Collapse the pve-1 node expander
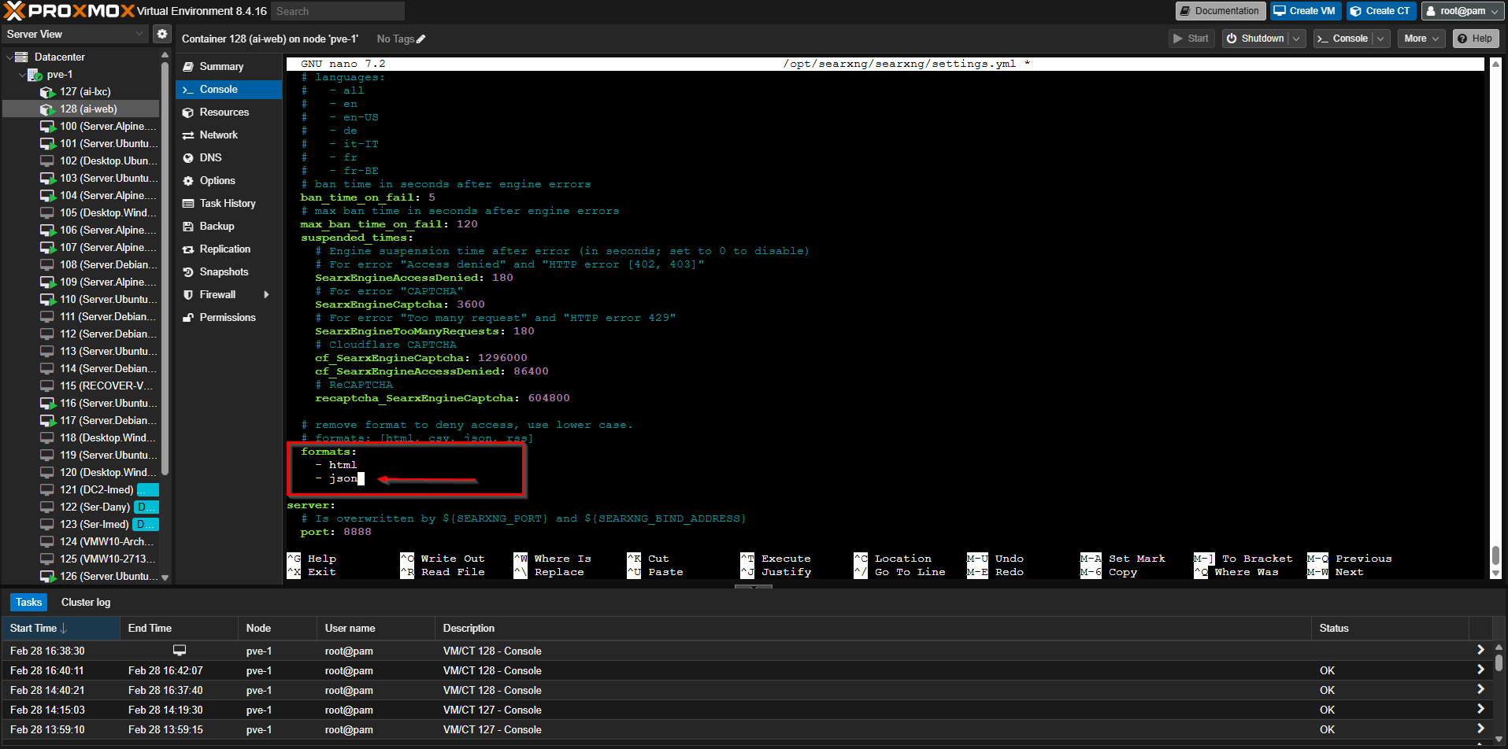1508x749 pixels. [x=22, y=75]
